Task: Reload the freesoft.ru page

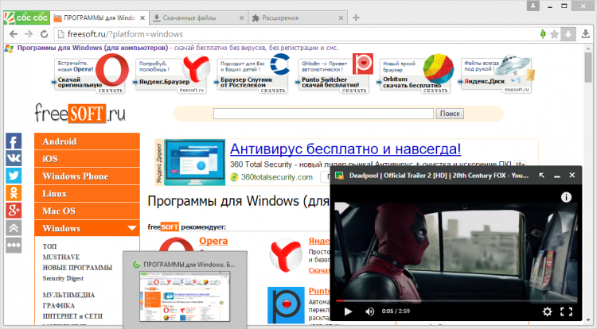Action: pyautogui.click(x=44, y=34)
